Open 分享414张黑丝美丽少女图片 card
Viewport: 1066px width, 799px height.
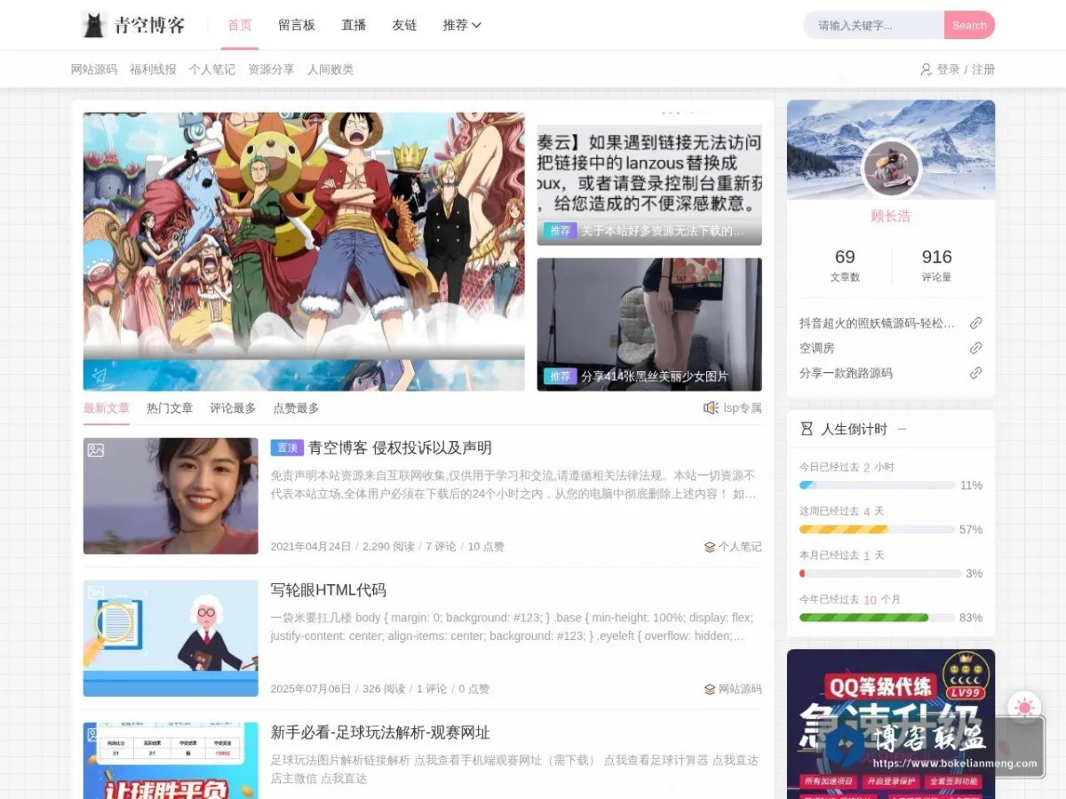click(649, 324)
